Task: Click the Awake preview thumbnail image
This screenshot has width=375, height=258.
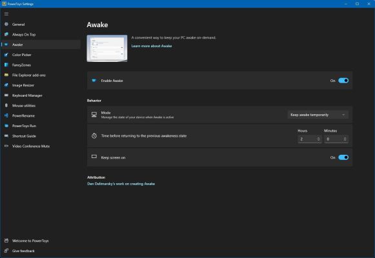Action: (x=107, y=48)
